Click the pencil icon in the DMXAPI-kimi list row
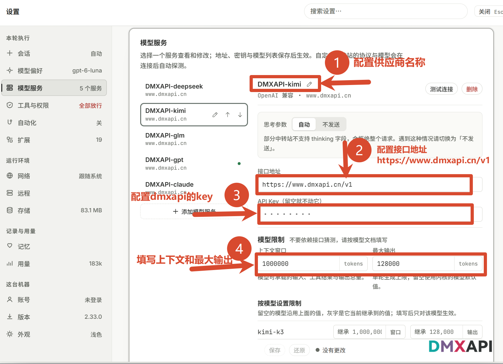The width and height of the screenshot is (503, 364). click(215, 115)
